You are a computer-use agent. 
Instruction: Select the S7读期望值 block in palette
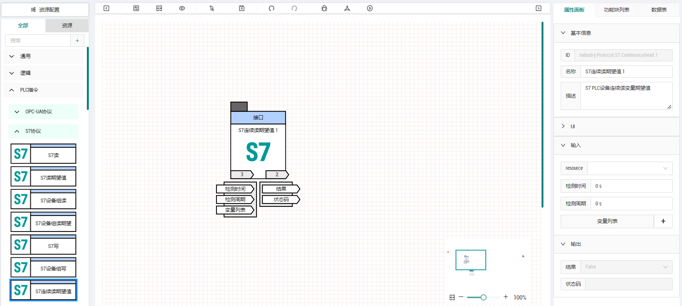[43, 176]
